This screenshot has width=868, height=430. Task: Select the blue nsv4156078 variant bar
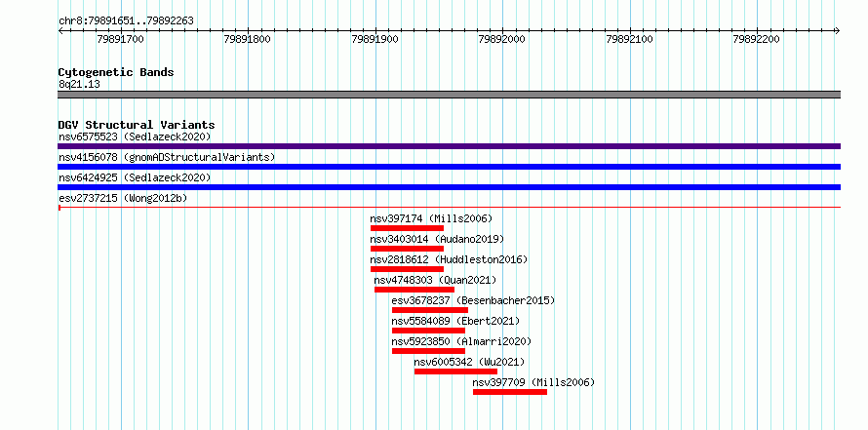pyautogui.click(x=449, y=167)
